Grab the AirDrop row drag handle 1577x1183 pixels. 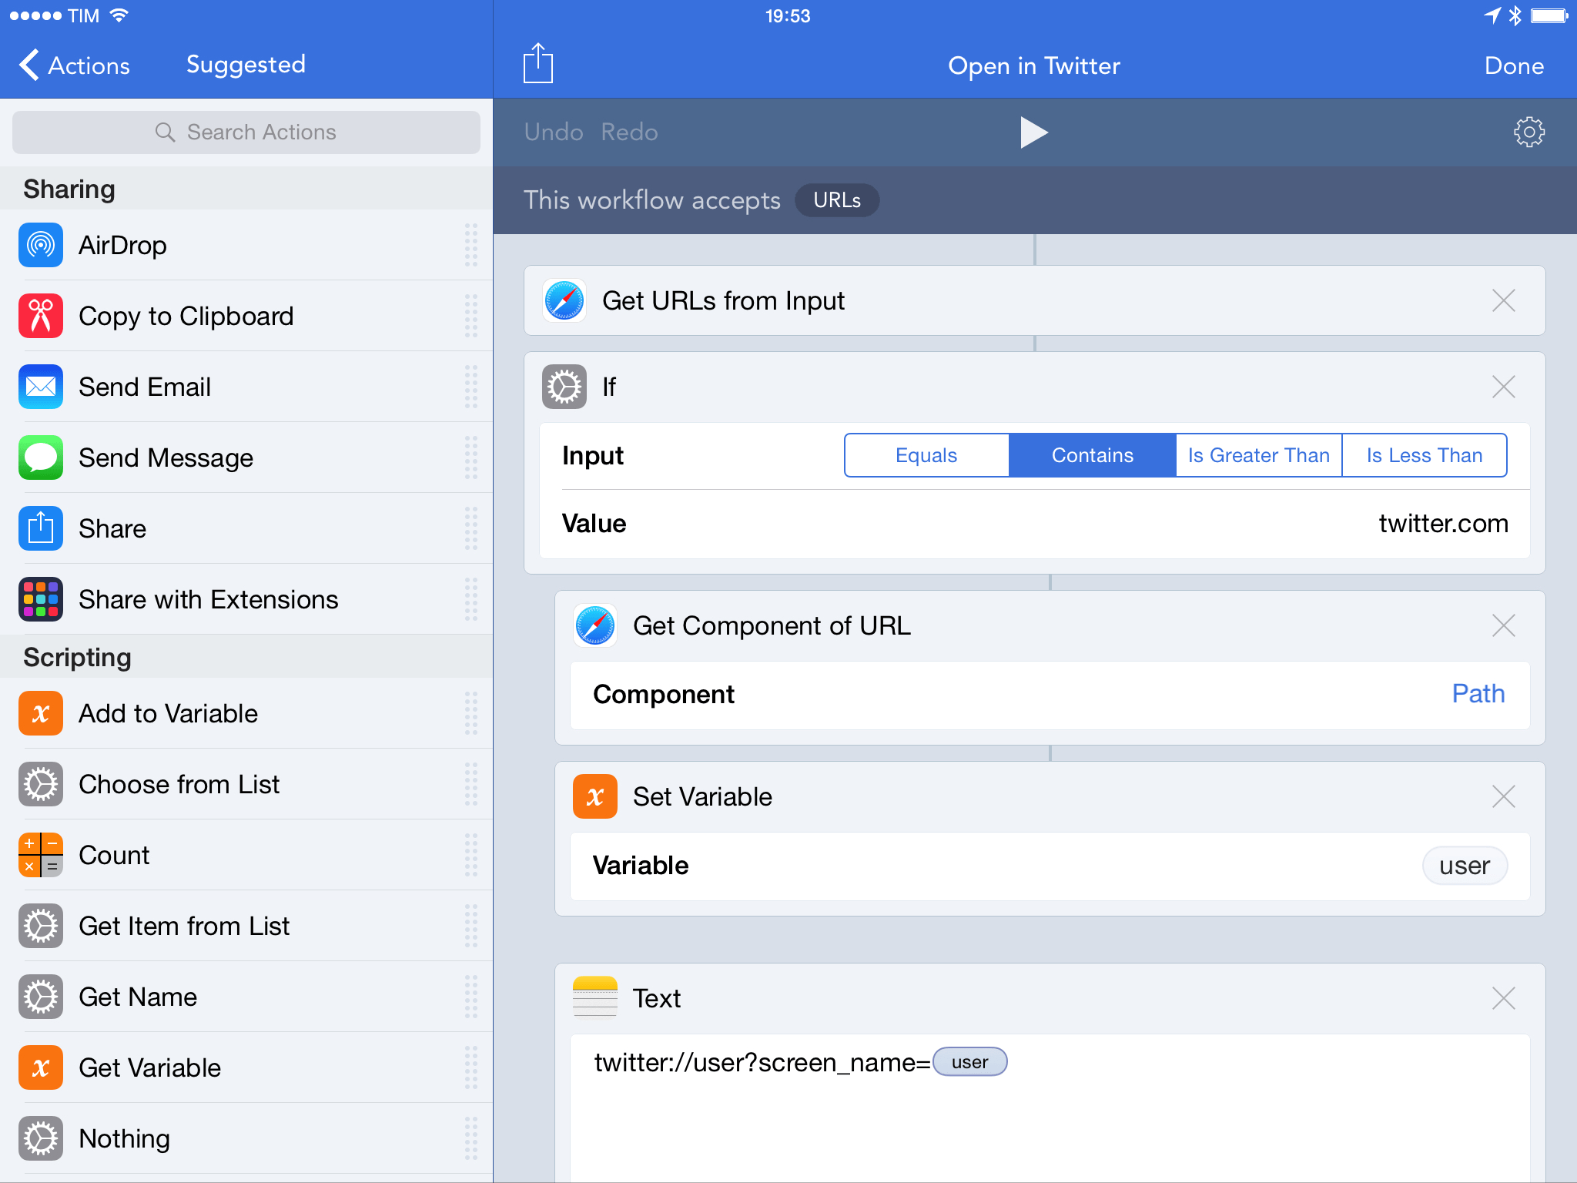pos(471,245)
